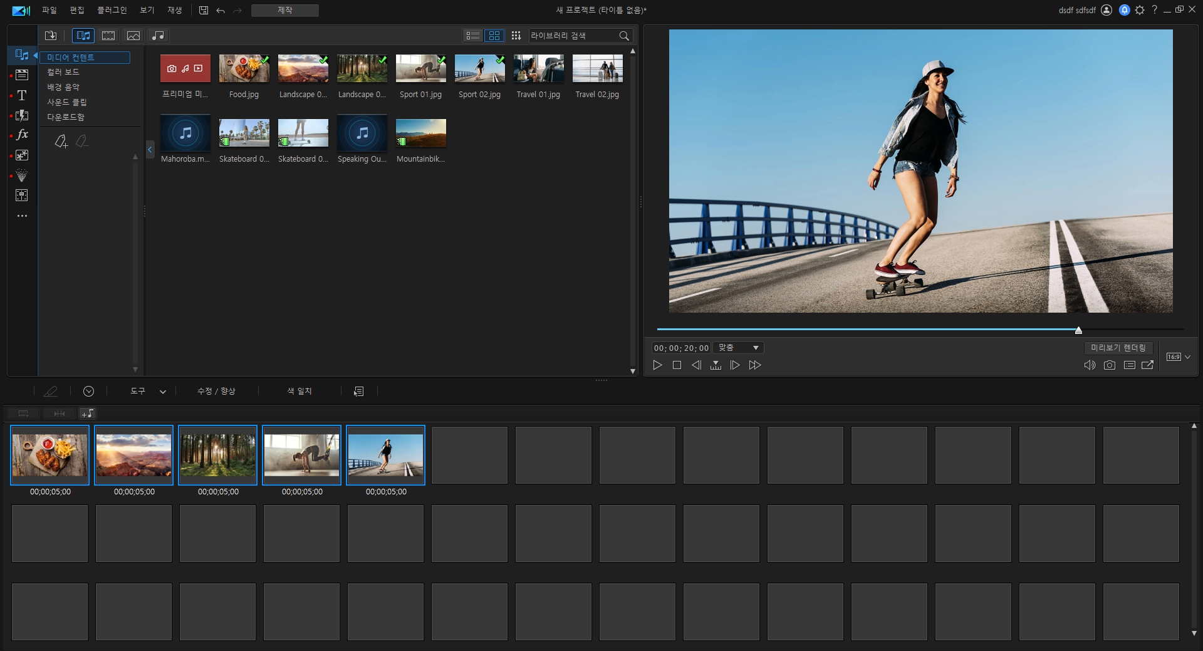Image resolution: width=1203 pixels, height=651 pixels.
Task: Open the Effects room fx icon
Action: tap(22, 135)
